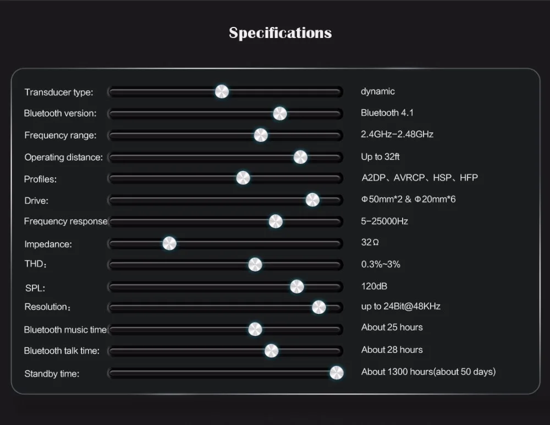Click the Specifications heading

280,33
